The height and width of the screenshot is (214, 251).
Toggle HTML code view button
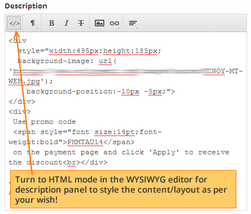tap(14, 23)
